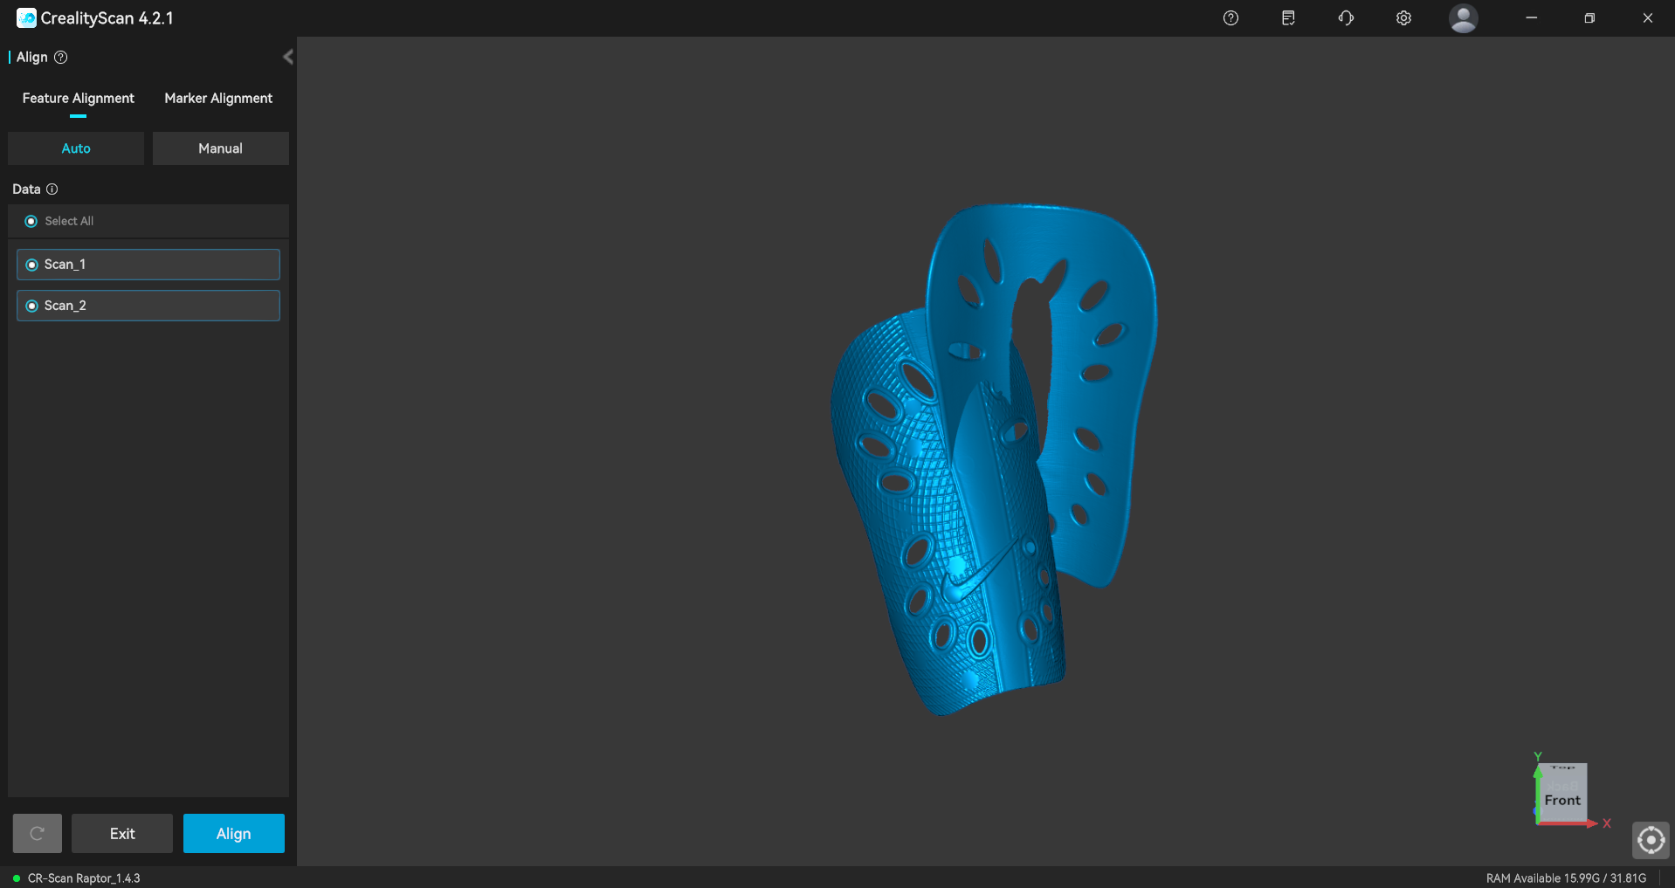Open the user account avatar

pos(1463,18)
